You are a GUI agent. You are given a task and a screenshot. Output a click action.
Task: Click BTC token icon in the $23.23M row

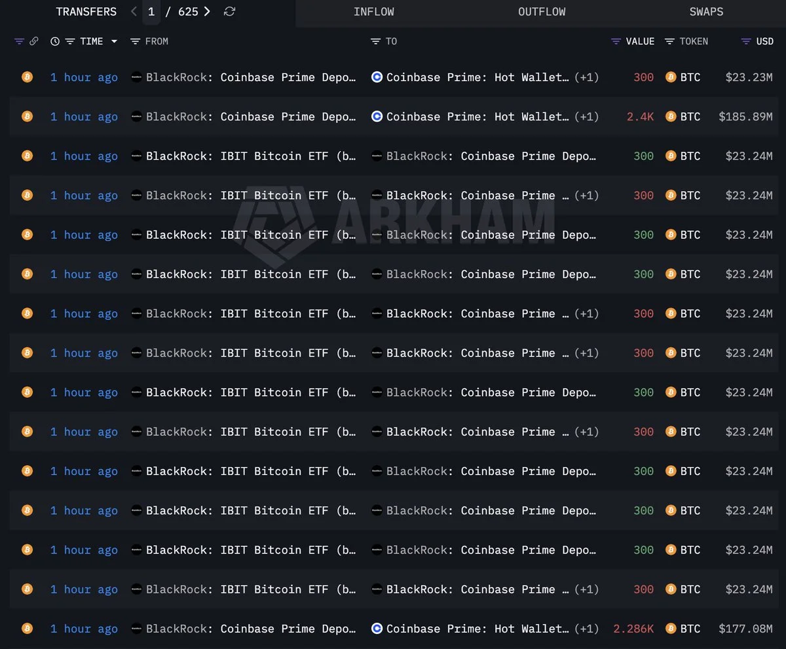pyautogui.click(x=671, y=77)
